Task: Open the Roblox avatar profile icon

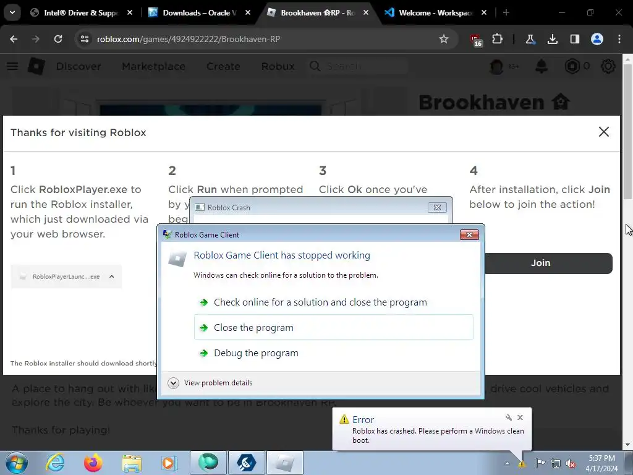Action: 496,66
